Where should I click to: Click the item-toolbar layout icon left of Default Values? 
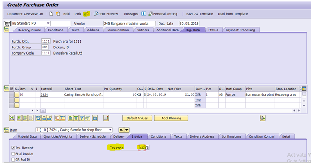[106, 118]
